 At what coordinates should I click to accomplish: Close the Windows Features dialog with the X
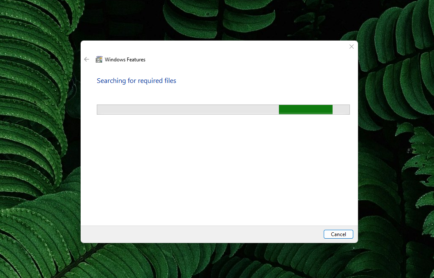point(351,47)
